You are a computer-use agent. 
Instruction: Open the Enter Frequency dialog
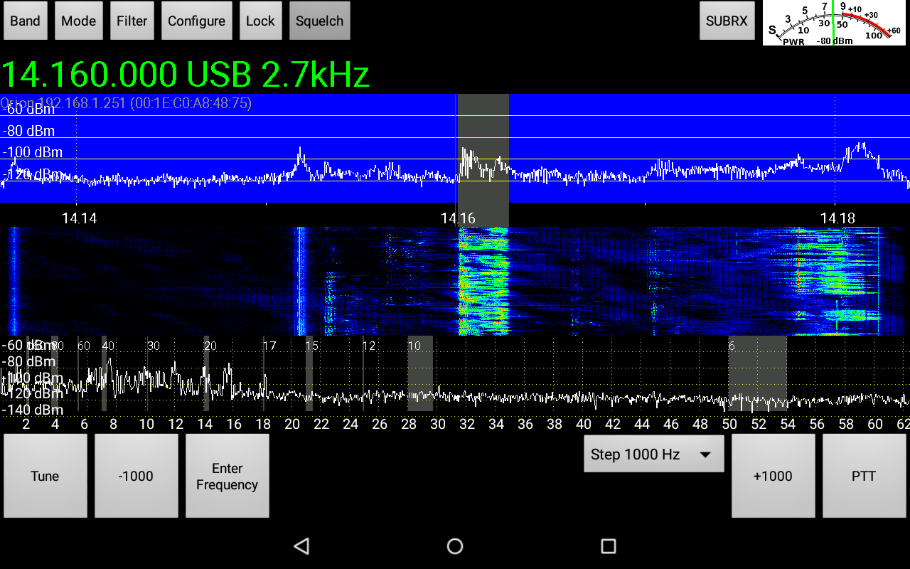pos(227,475)
